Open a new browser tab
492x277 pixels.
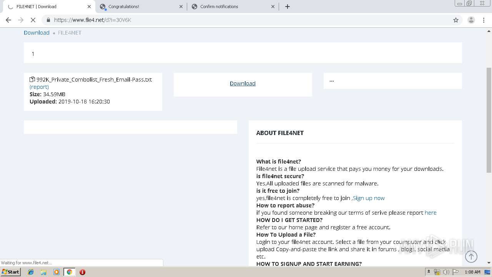click(287, 7)
